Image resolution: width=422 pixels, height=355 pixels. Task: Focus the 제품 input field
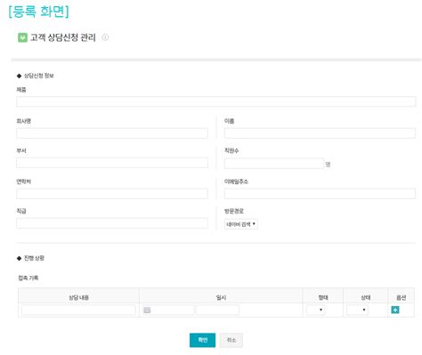[216, 101]
